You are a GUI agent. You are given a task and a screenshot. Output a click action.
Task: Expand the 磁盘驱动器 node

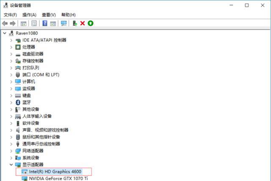click(11, 54)
